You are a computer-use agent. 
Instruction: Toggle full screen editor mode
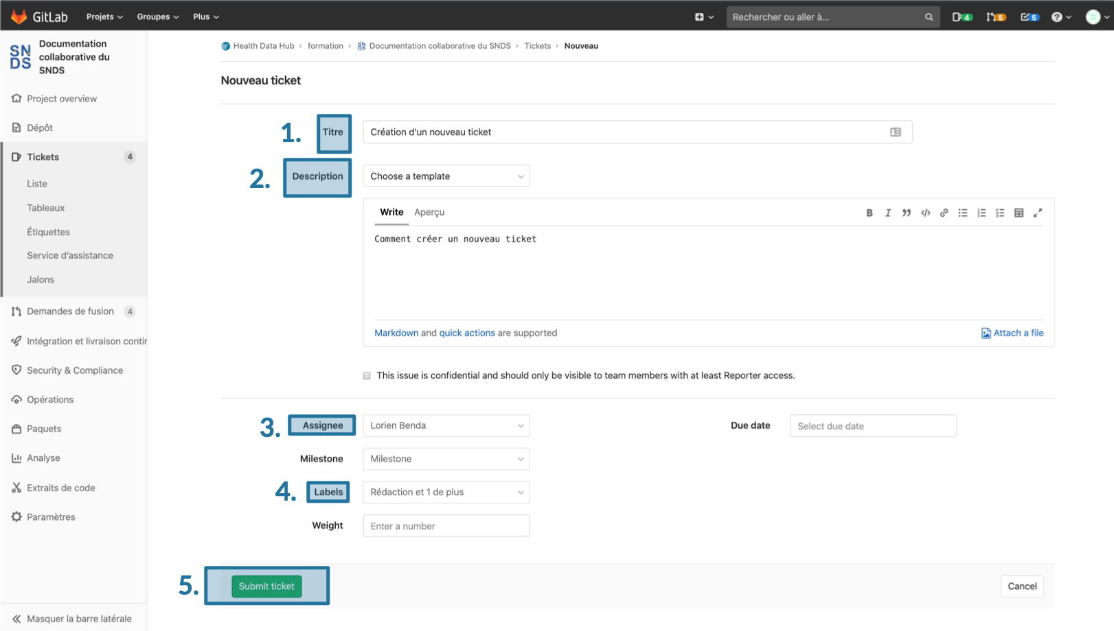[1037, 213]
